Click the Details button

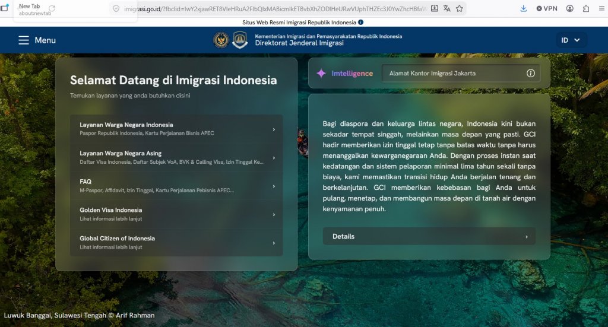coord(429,236)
